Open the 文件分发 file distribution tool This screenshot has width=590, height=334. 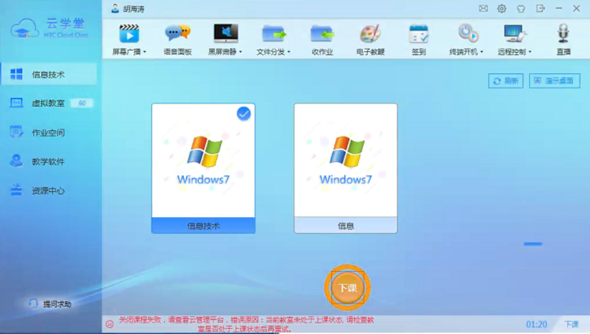274,34
